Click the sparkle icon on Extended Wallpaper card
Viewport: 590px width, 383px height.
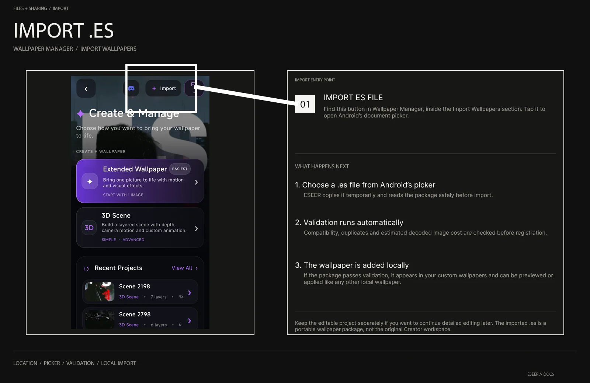[90, 182]
